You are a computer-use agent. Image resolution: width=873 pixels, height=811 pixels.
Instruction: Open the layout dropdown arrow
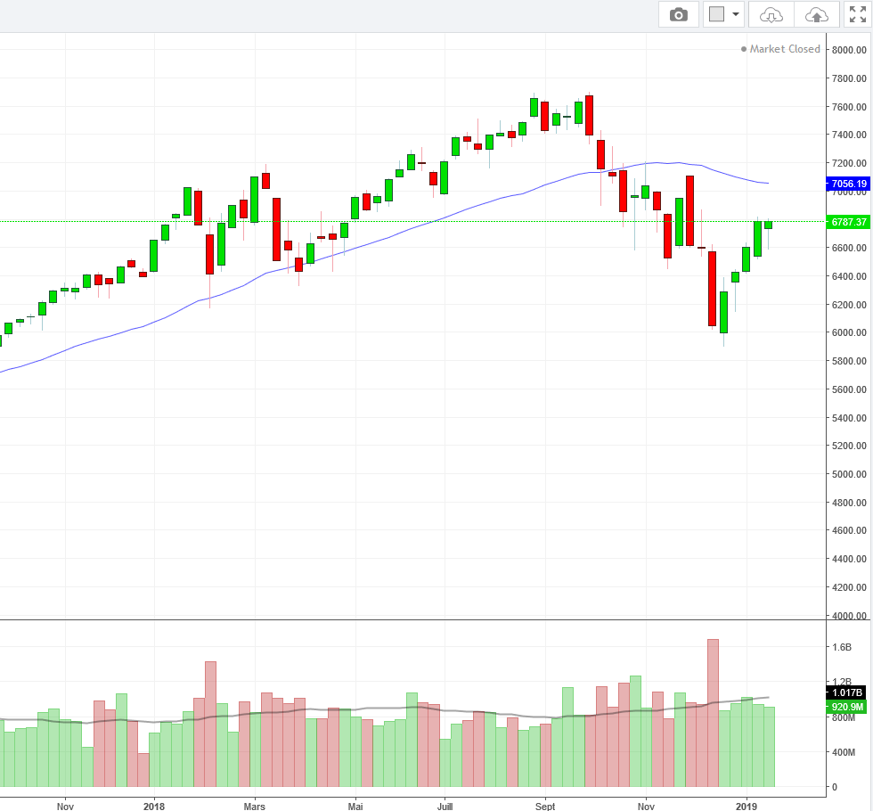click(x=736, y=14)
